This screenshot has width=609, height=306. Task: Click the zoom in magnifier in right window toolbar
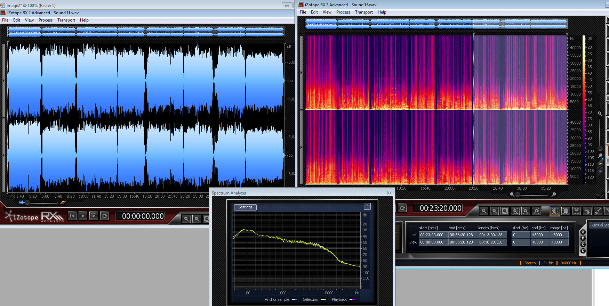click(x=484, y=211)
